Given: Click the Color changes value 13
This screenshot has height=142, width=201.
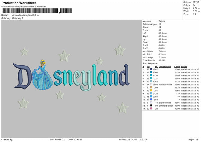Looking at the screenshot, I should click(x=160, y=24).
